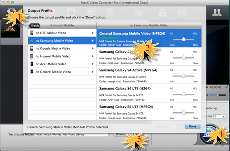Adjust the preview volume slider

click(218, 95)
